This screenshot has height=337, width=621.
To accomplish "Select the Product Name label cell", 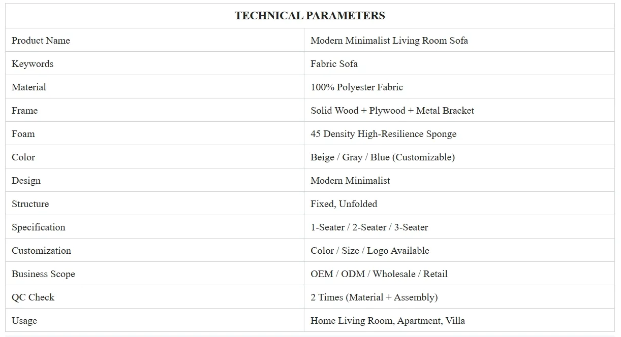I will click(41, 41).
